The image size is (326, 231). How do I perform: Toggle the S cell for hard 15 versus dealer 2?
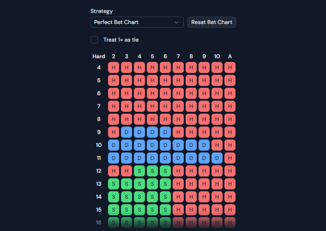[x=114, y=210]
